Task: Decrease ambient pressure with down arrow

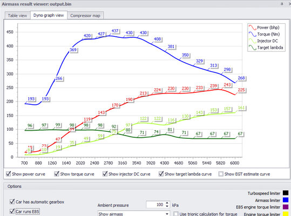Action: click(x=167, y=206)
